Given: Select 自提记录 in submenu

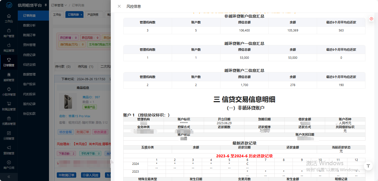Looking at the screenshot, I should (29, 55).
